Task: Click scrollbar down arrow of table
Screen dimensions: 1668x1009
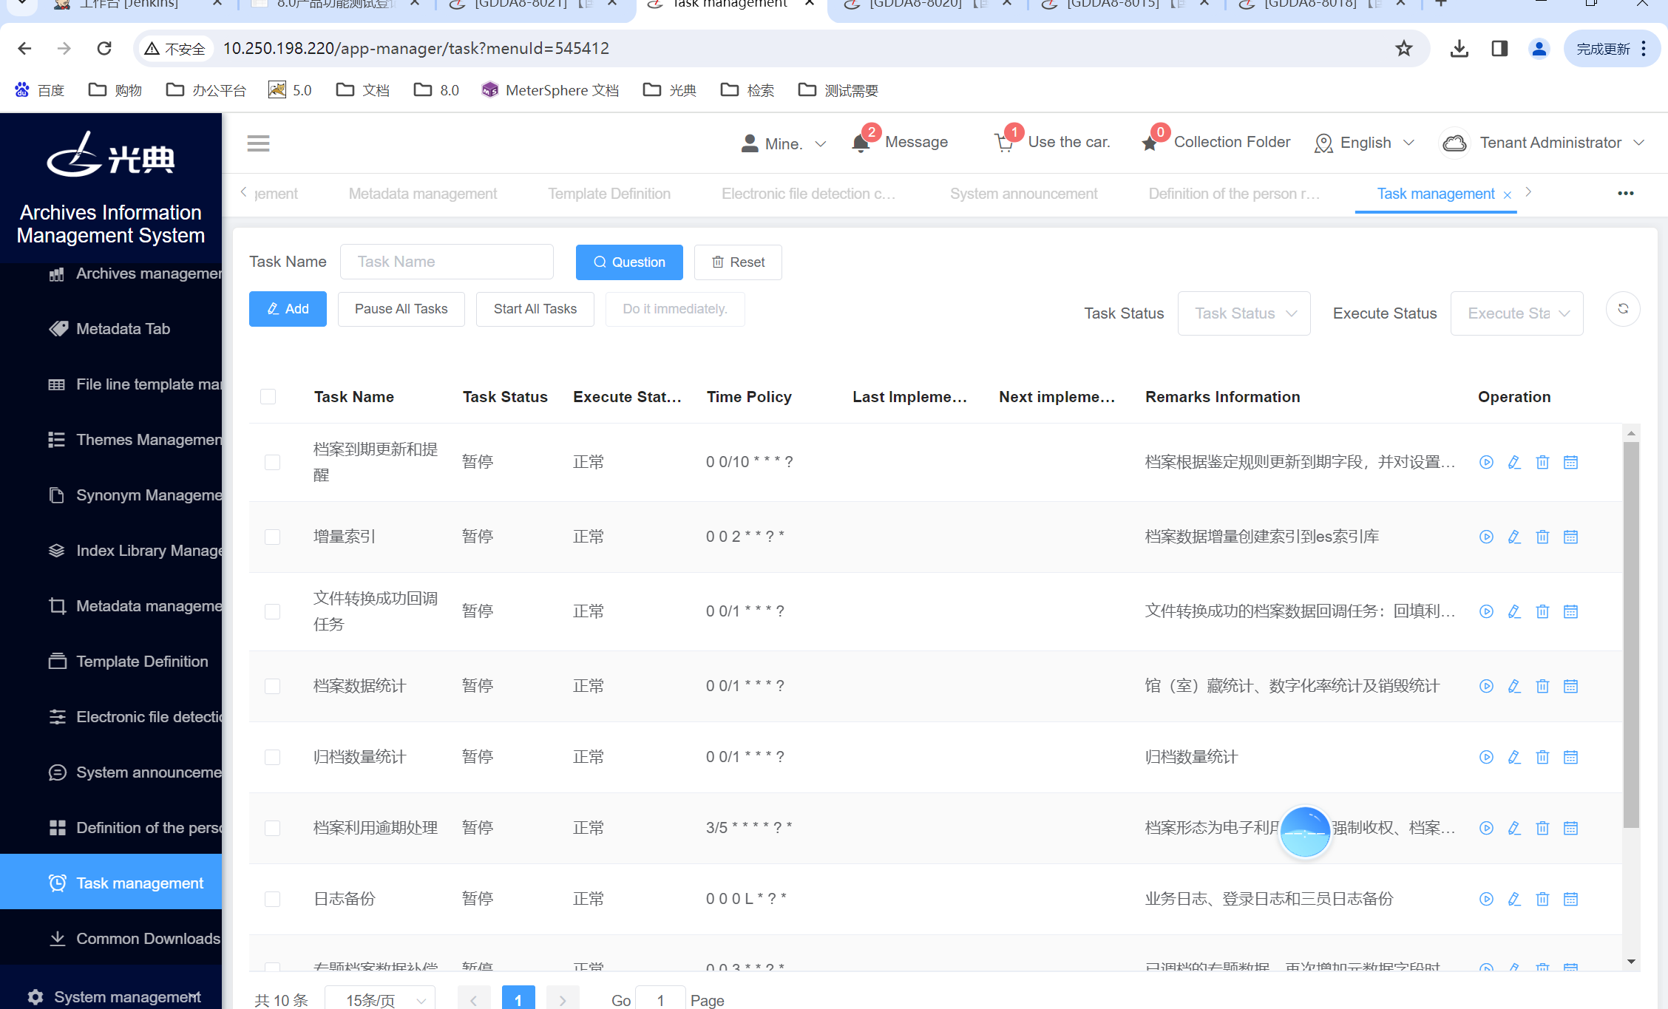Action: coord(1631,961)
